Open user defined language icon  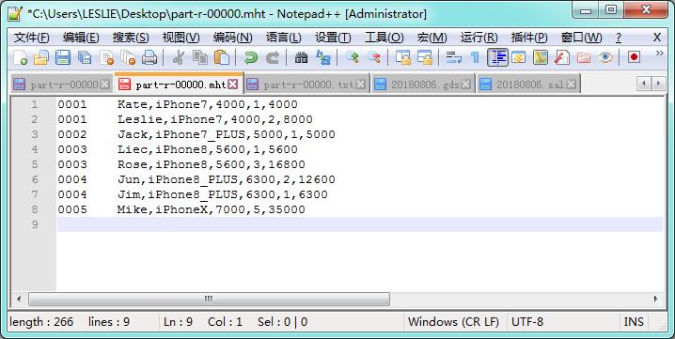click(519, 57)
